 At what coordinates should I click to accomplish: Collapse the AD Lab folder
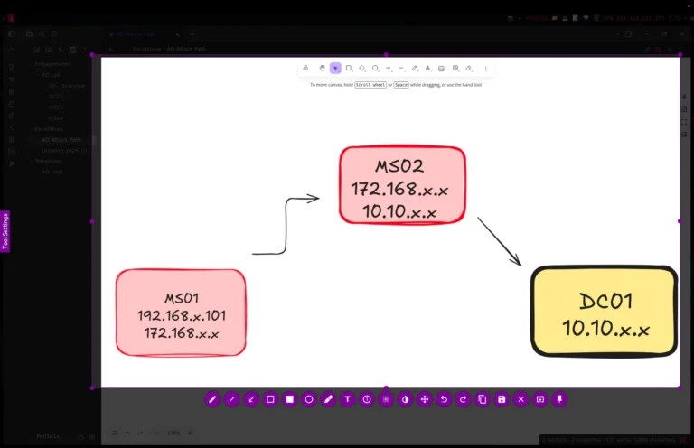(50, 75)
